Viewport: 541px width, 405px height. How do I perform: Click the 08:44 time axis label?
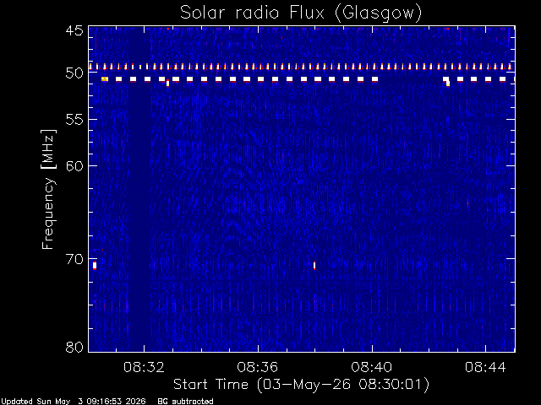click(485, 367)
